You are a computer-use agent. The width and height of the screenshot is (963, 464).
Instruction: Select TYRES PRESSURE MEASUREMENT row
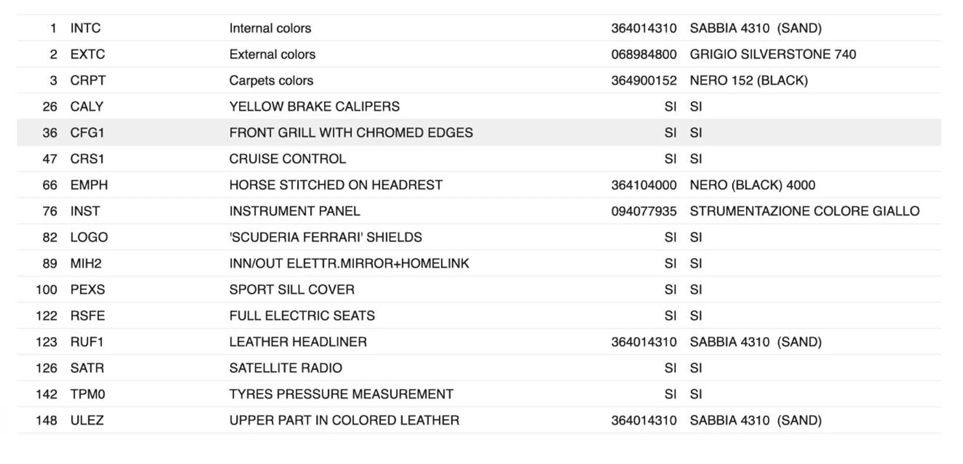pos(479,394)
